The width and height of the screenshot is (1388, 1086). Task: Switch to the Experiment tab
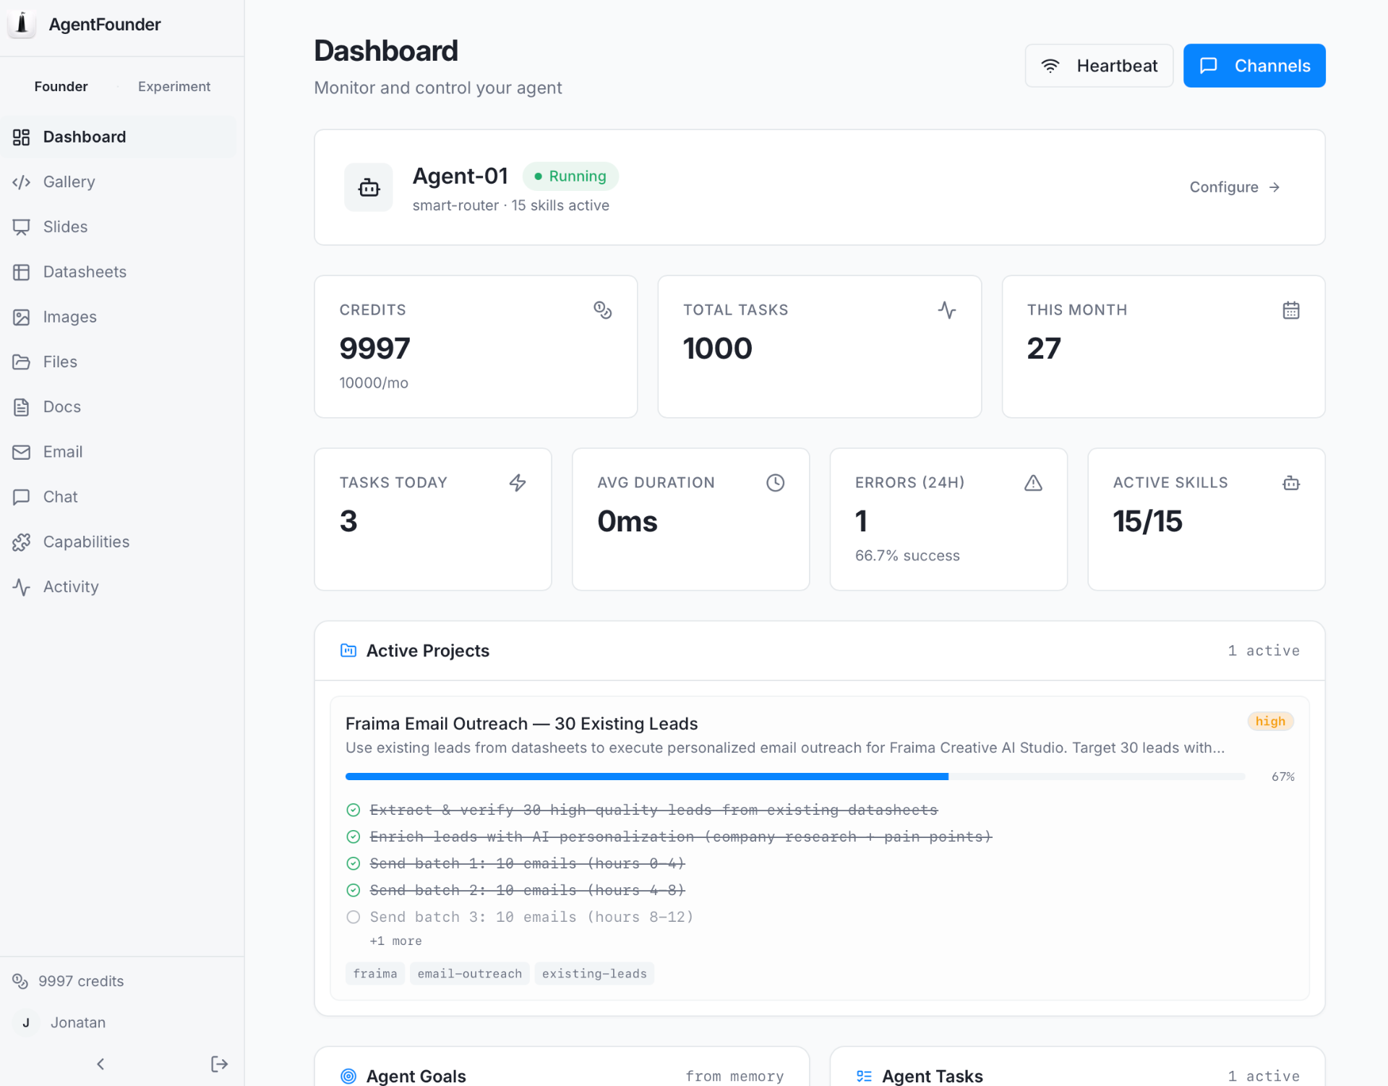[x=174, y=86]
